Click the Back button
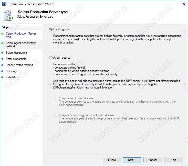This screenshot has width=188, height=166. click(x=112, y=160)
